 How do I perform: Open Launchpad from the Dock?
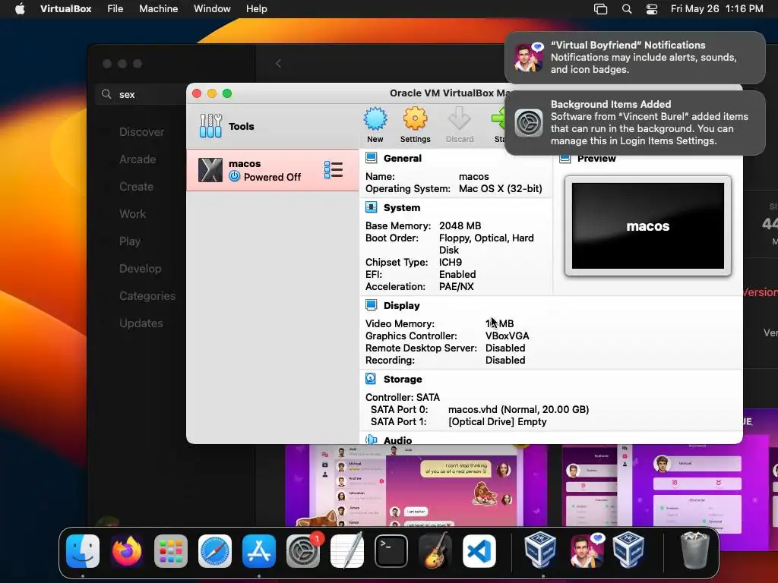pyautogui.click(x=171, y=551)
